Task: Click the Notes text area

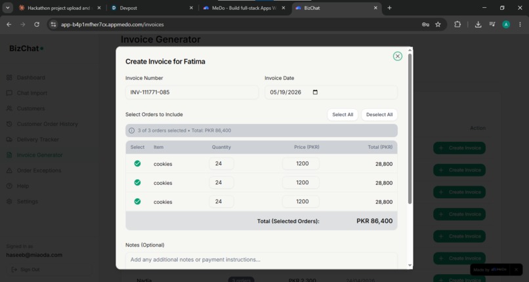Action: pyautogui.click(x=261, y=260)
